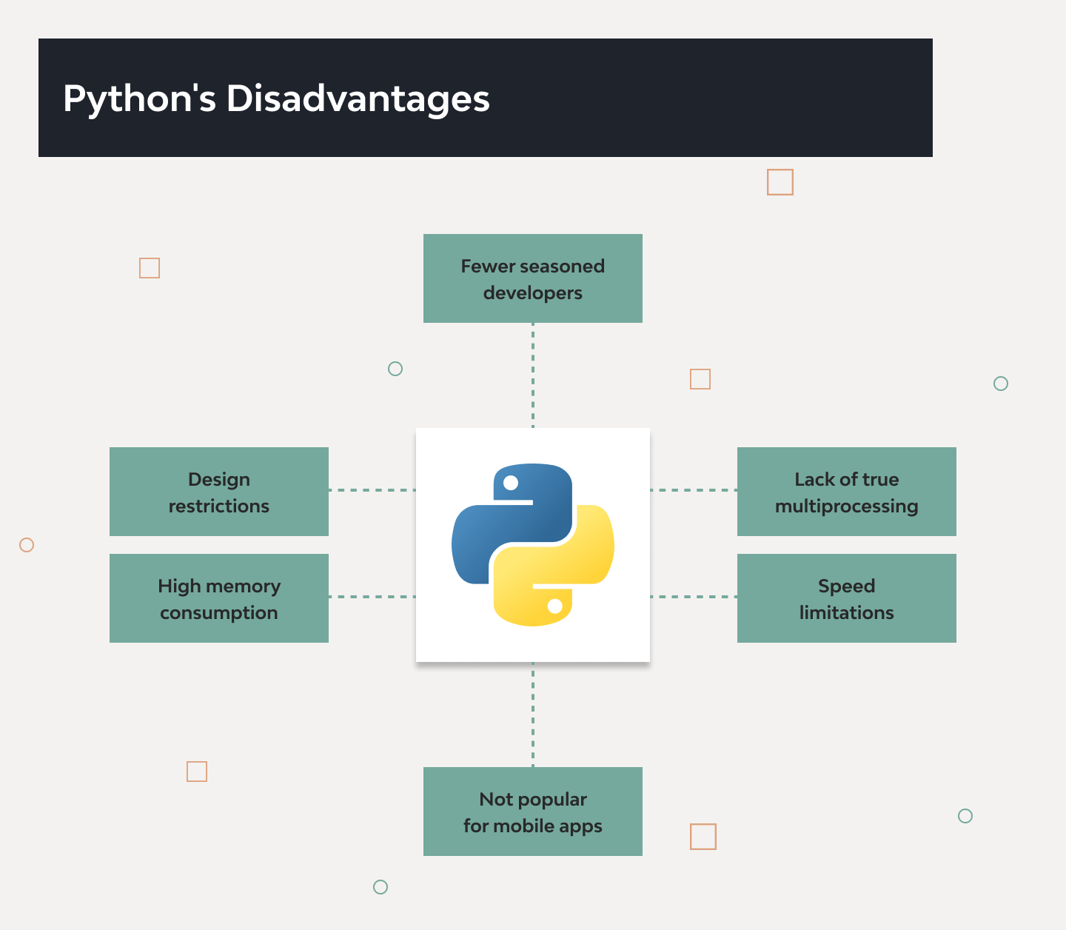Viewport: 1066px width, 930px height.
Task: Select the 'High memory consumption' box
Action: (x=219, y=598)
